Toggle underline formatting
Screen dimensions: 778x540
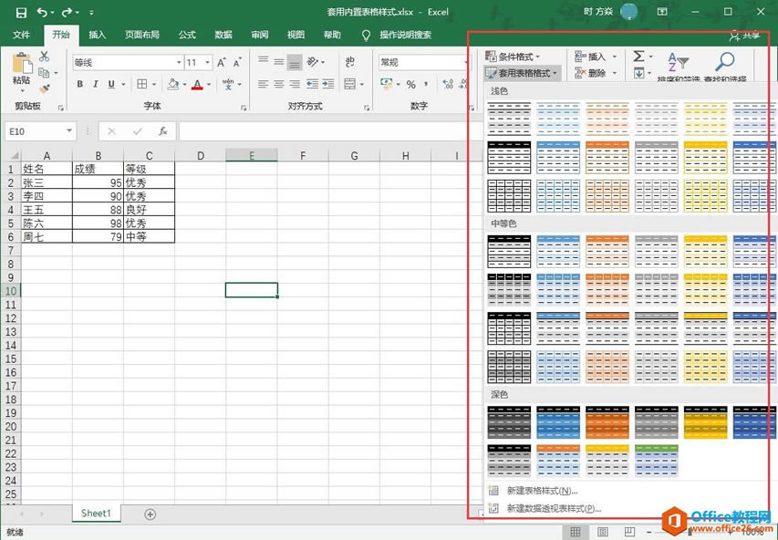tap(109, 85)
